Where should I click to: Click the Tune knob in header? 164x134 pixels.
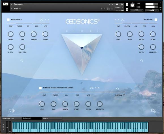133,5
